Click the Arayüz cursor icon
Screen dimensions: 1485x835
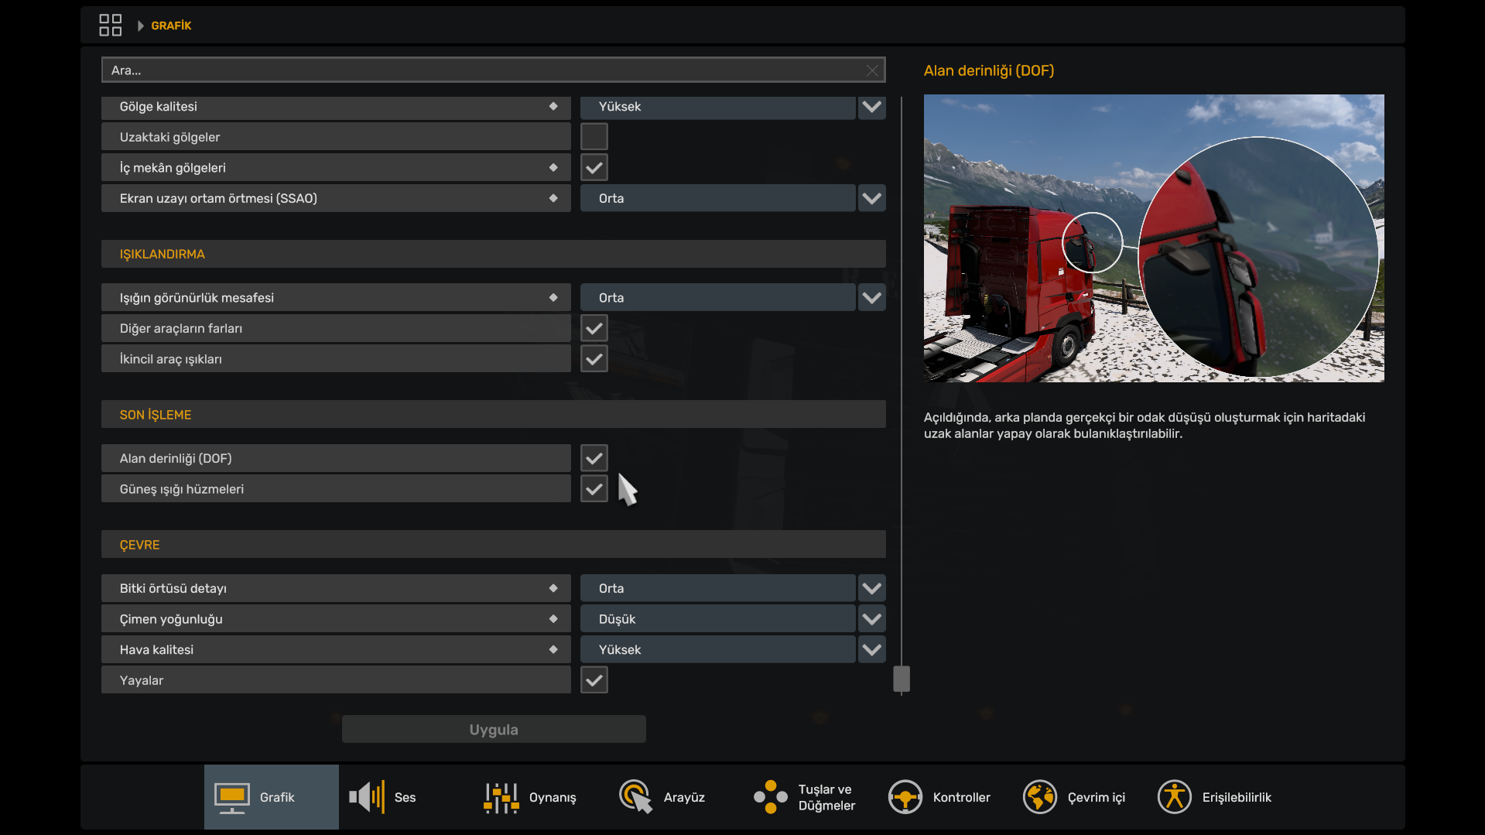click(x=636, y=797)
